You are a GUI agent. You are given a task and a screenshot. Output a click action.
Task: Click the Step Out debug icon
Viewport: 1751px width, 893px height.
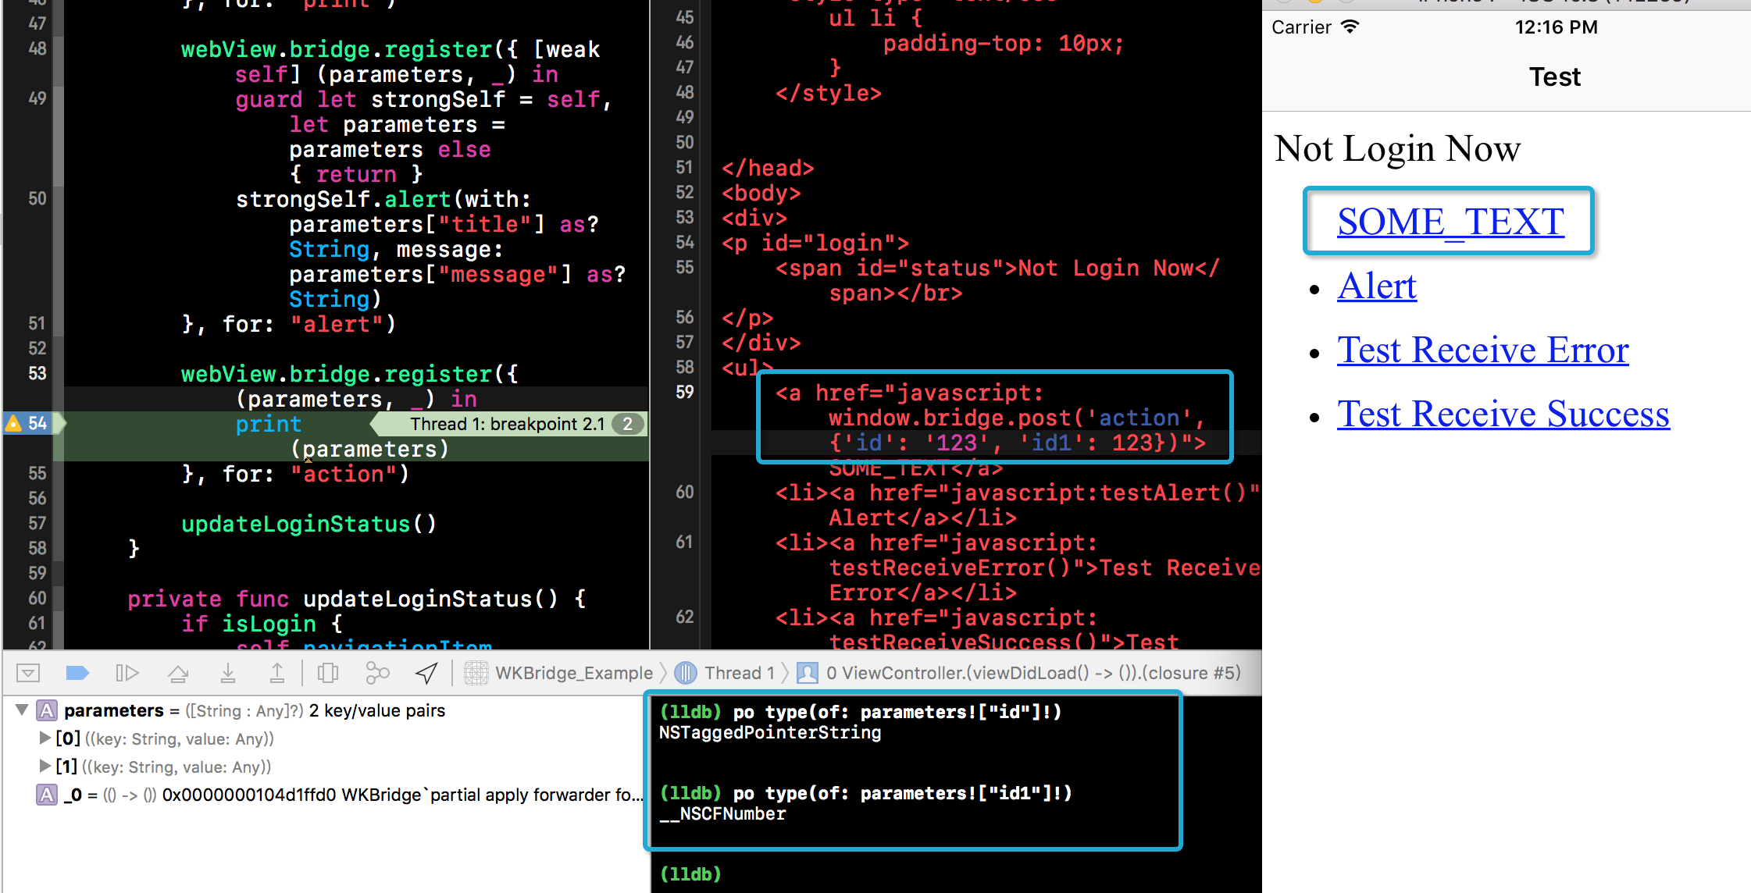[x=277, y=673]
